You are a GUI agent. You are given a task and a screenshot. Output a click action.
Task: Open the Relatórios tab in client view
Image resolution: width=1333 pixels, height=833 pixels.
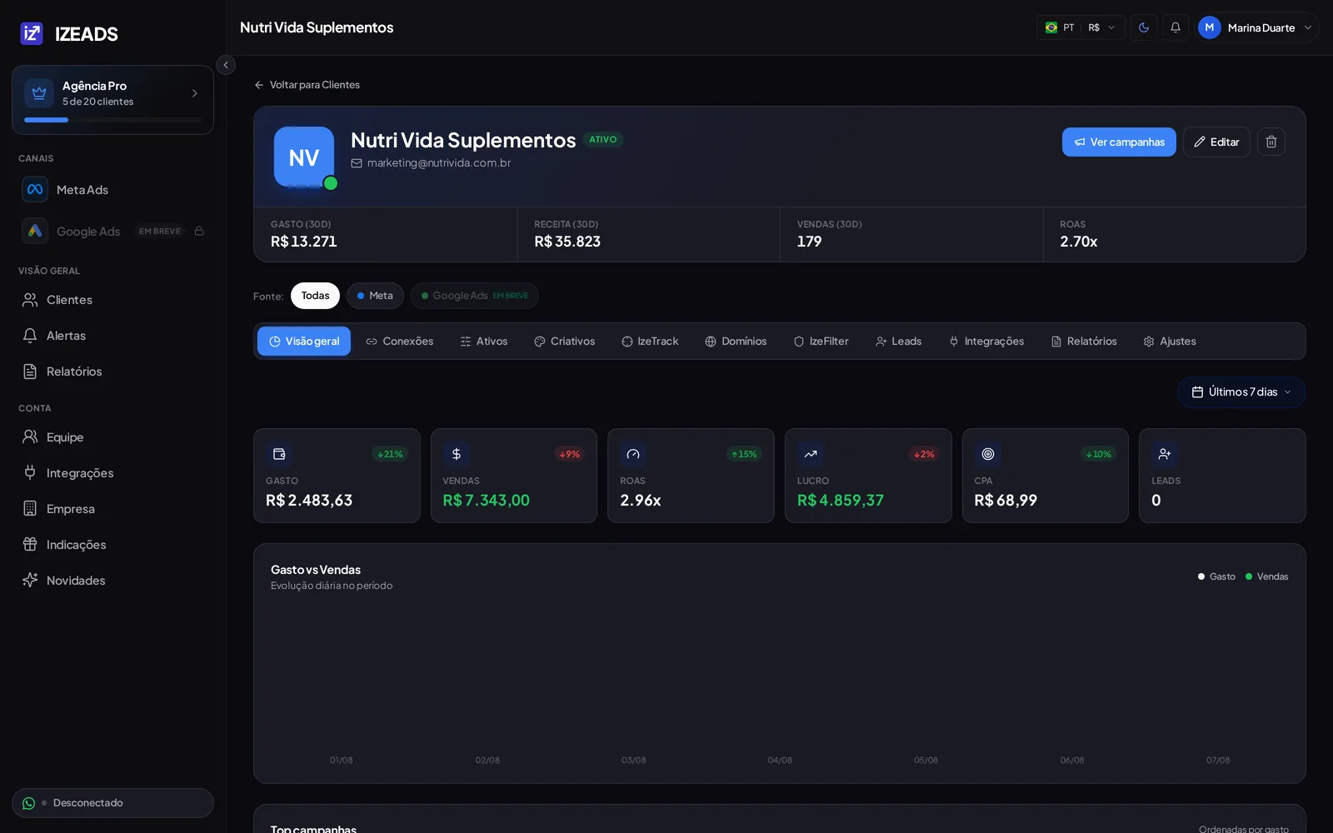[x=1084, y=342]
